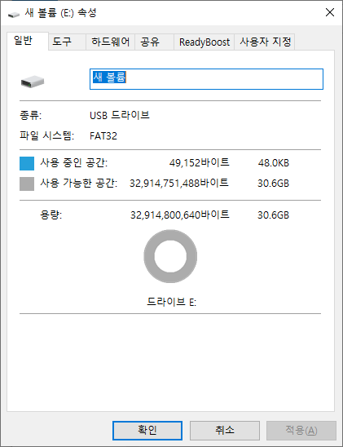This screenshot has width=343, height=447.
Task: Click the small drive icon in the title bar
Action: (x=13, y=14)
